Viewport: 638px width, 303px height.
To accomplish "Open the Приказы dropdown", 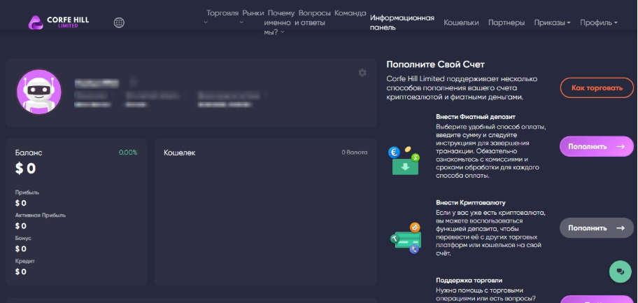I will click(552, 22).
